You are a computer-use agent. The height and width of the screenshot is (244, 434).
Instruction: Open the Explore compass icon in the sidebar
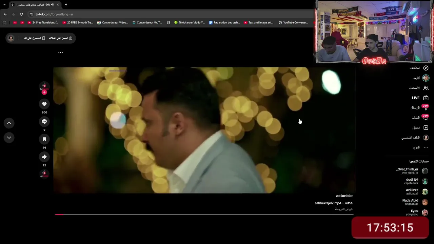click(426, 68)
